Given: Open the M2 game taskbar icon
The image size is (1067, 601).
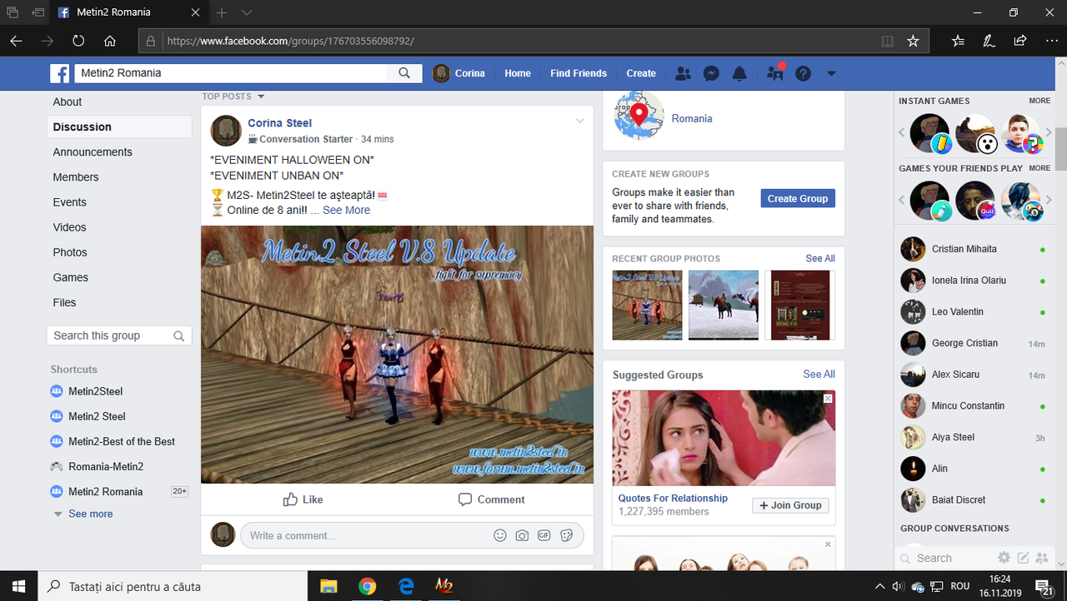Looking at the screenshot, I should click(x=443, y=586).
